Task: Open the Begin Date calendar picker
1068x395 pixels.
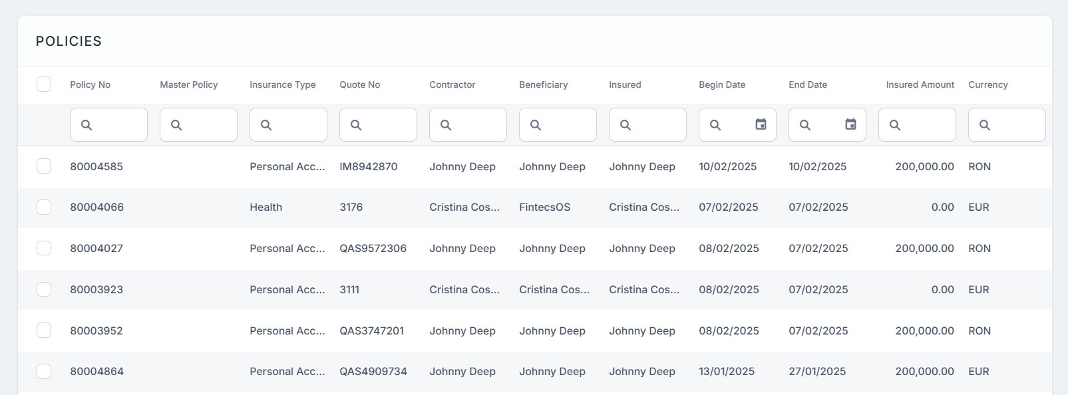Action: [x=761, y=124]
